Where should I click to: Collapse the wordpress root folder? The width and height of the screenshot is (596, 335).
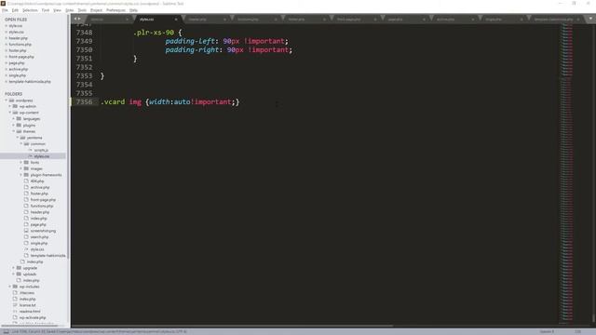click(x=7, y=100)
